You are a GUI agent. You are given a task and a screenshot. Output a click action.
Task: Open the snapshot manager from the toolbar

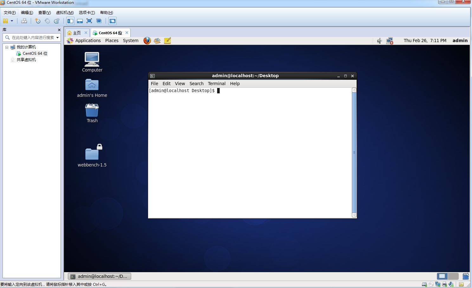click(x=57, y=21)
